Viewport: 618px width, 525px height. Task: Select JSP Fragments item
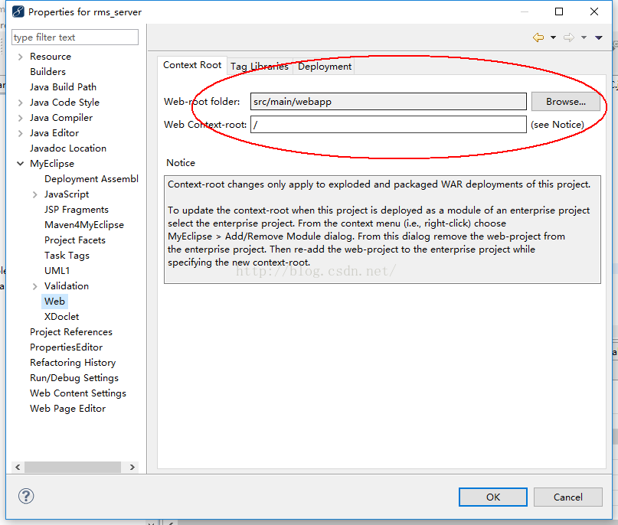[x=77, y=210]
